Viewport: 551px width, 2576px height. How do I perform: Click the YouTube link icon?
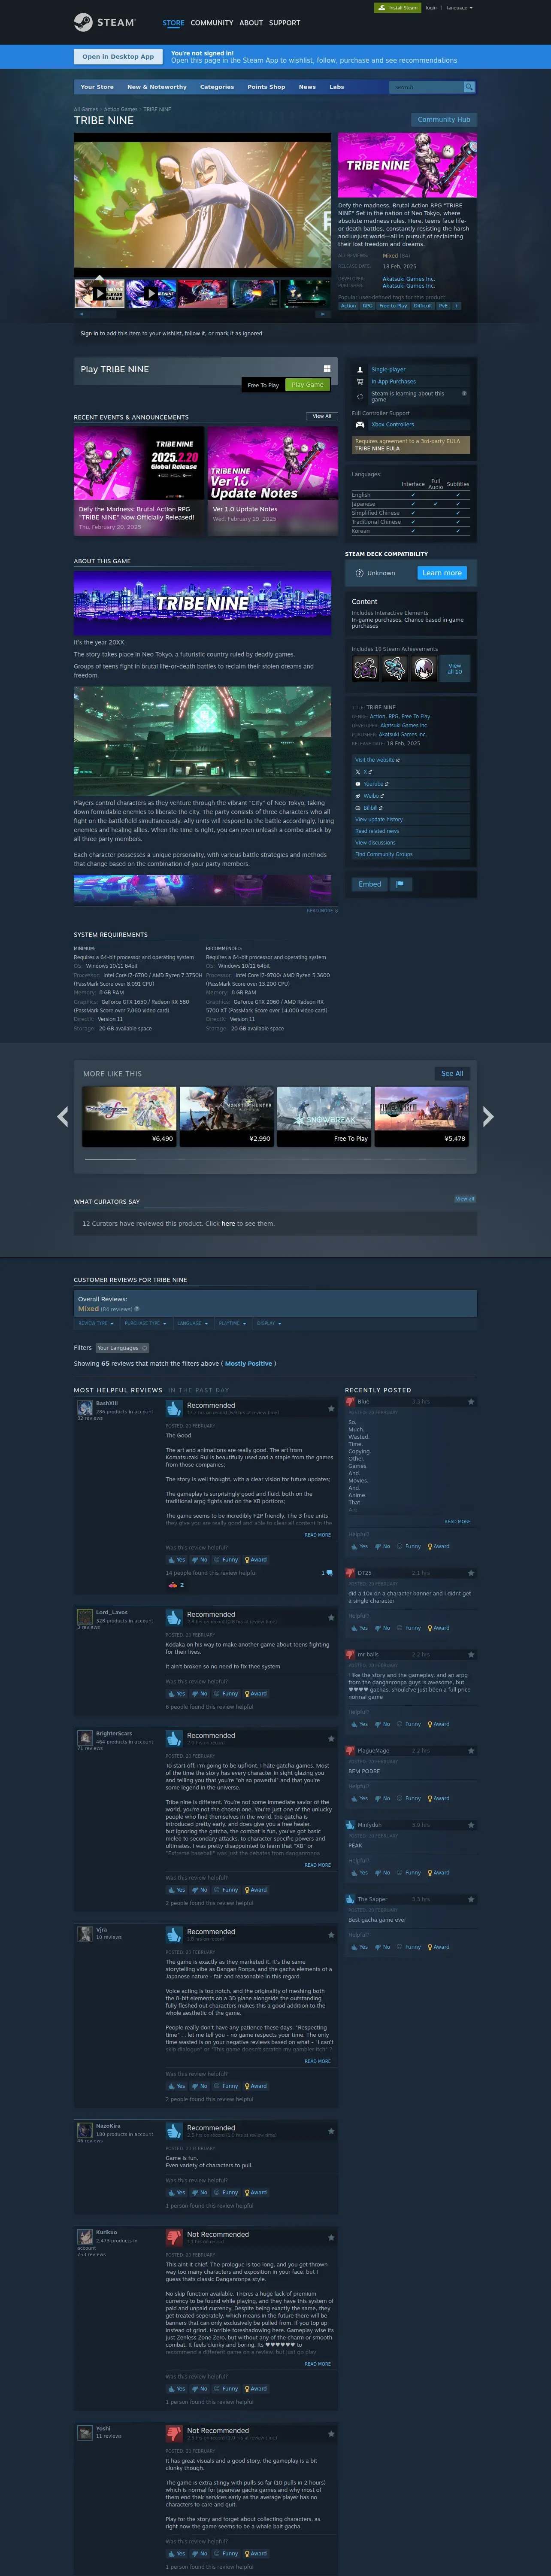click(358, 783)
